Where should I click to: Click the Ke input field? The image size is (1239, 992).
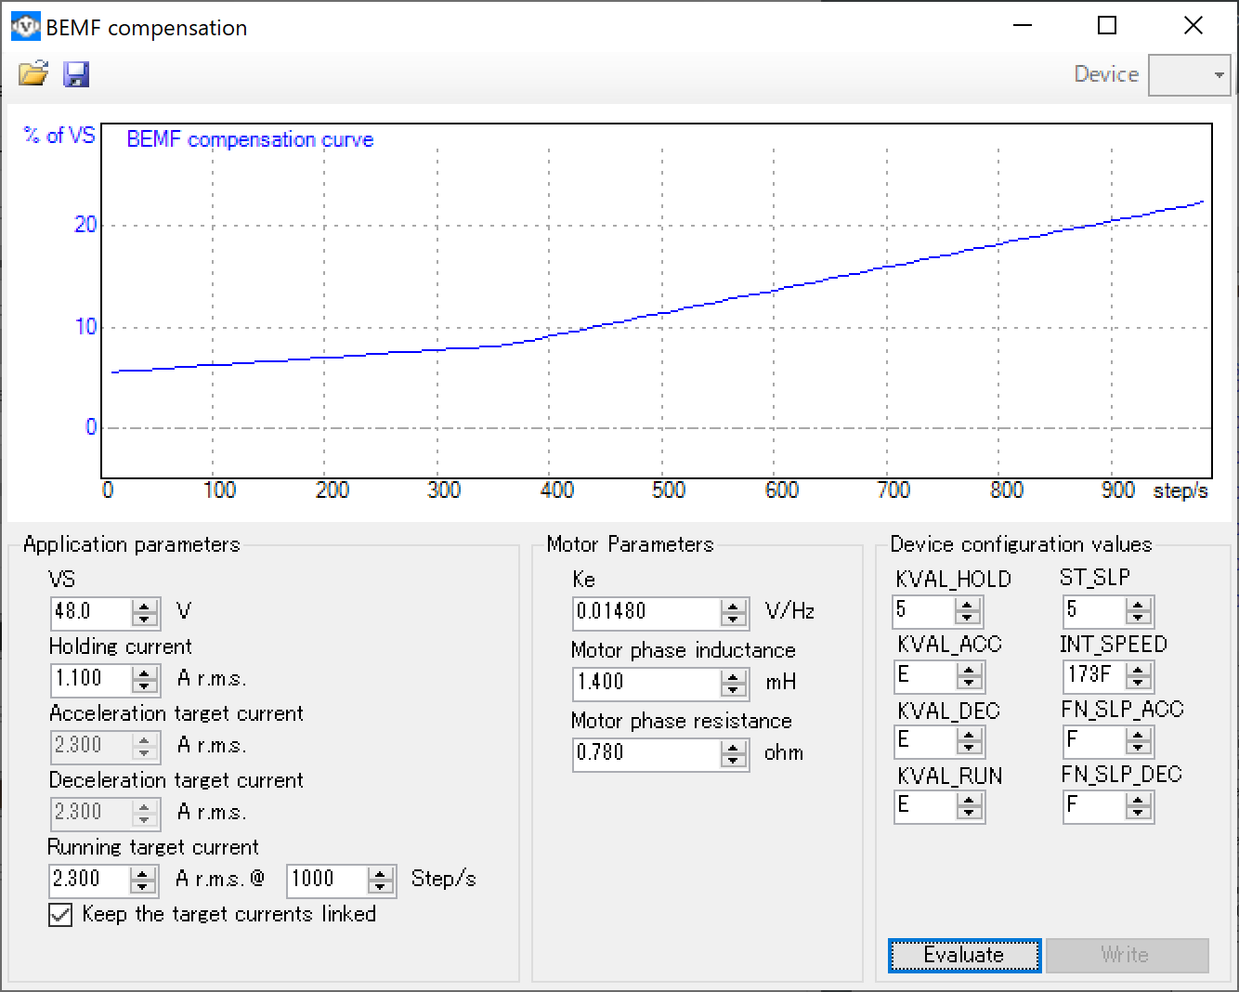click(x=646, y=612)
